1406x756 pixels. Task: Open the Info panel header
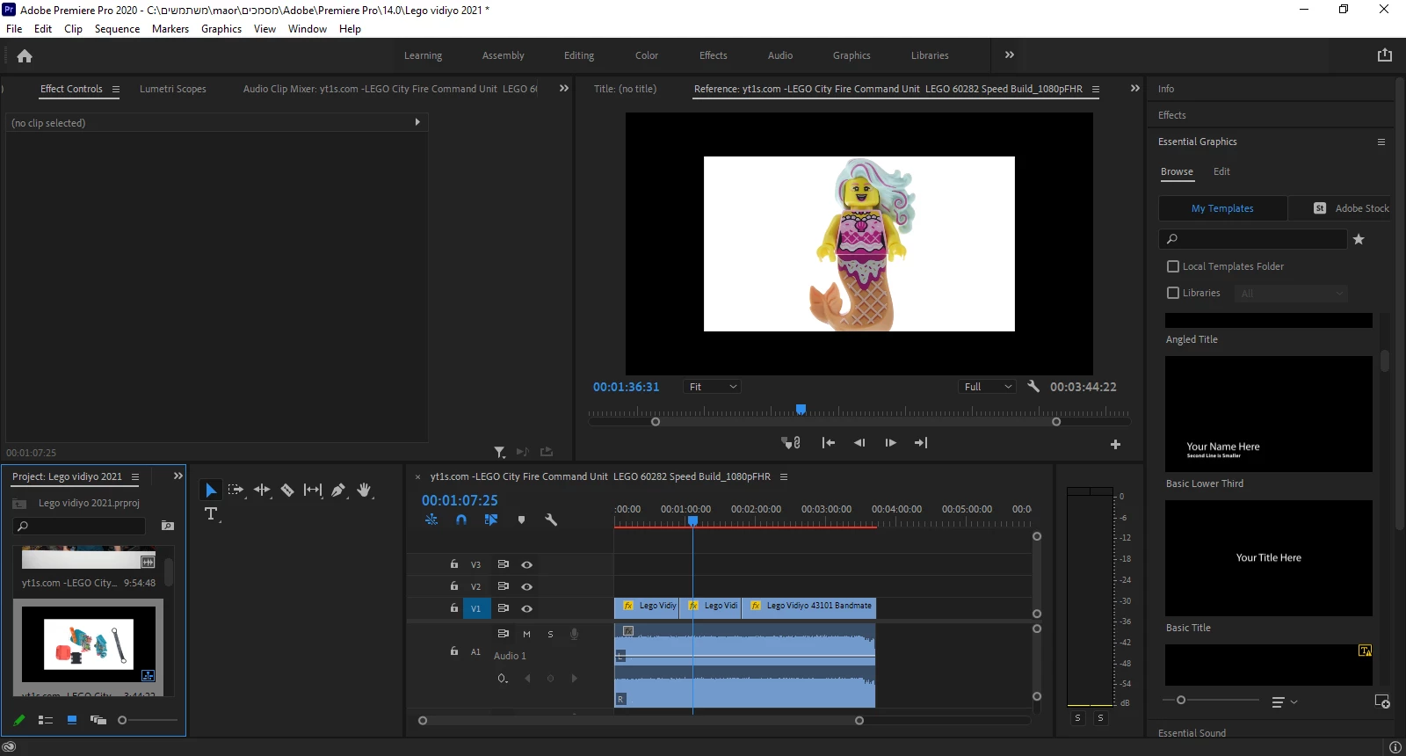[1166, 89]
